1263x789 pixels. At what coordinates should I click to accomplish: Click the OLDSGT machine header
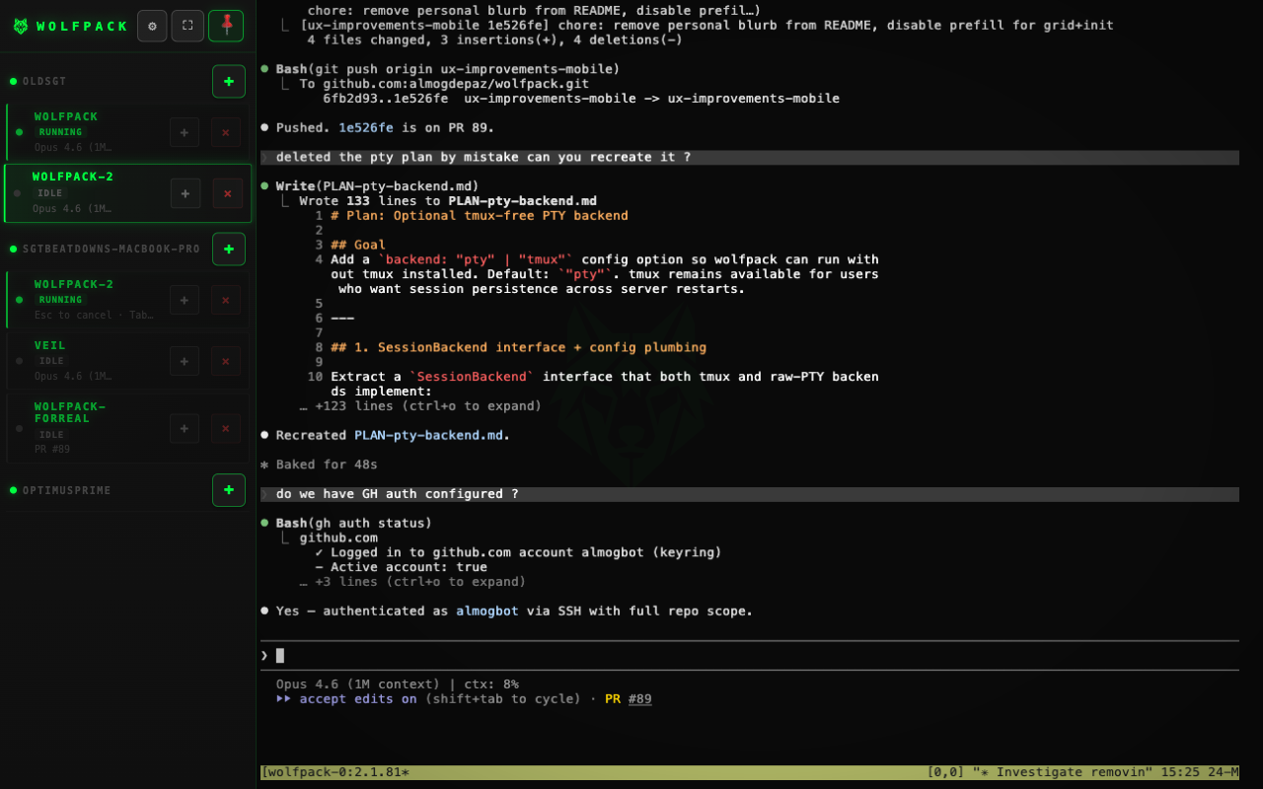(44, 81)
